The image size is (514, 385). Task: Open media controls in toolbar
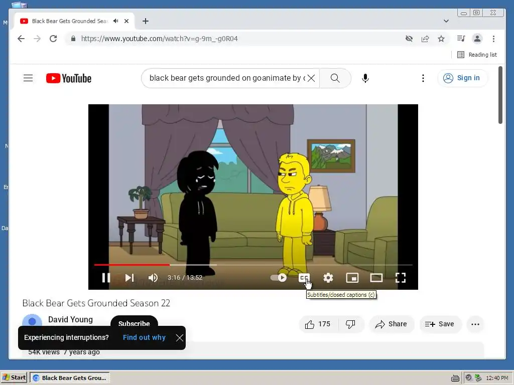[461, 39]
